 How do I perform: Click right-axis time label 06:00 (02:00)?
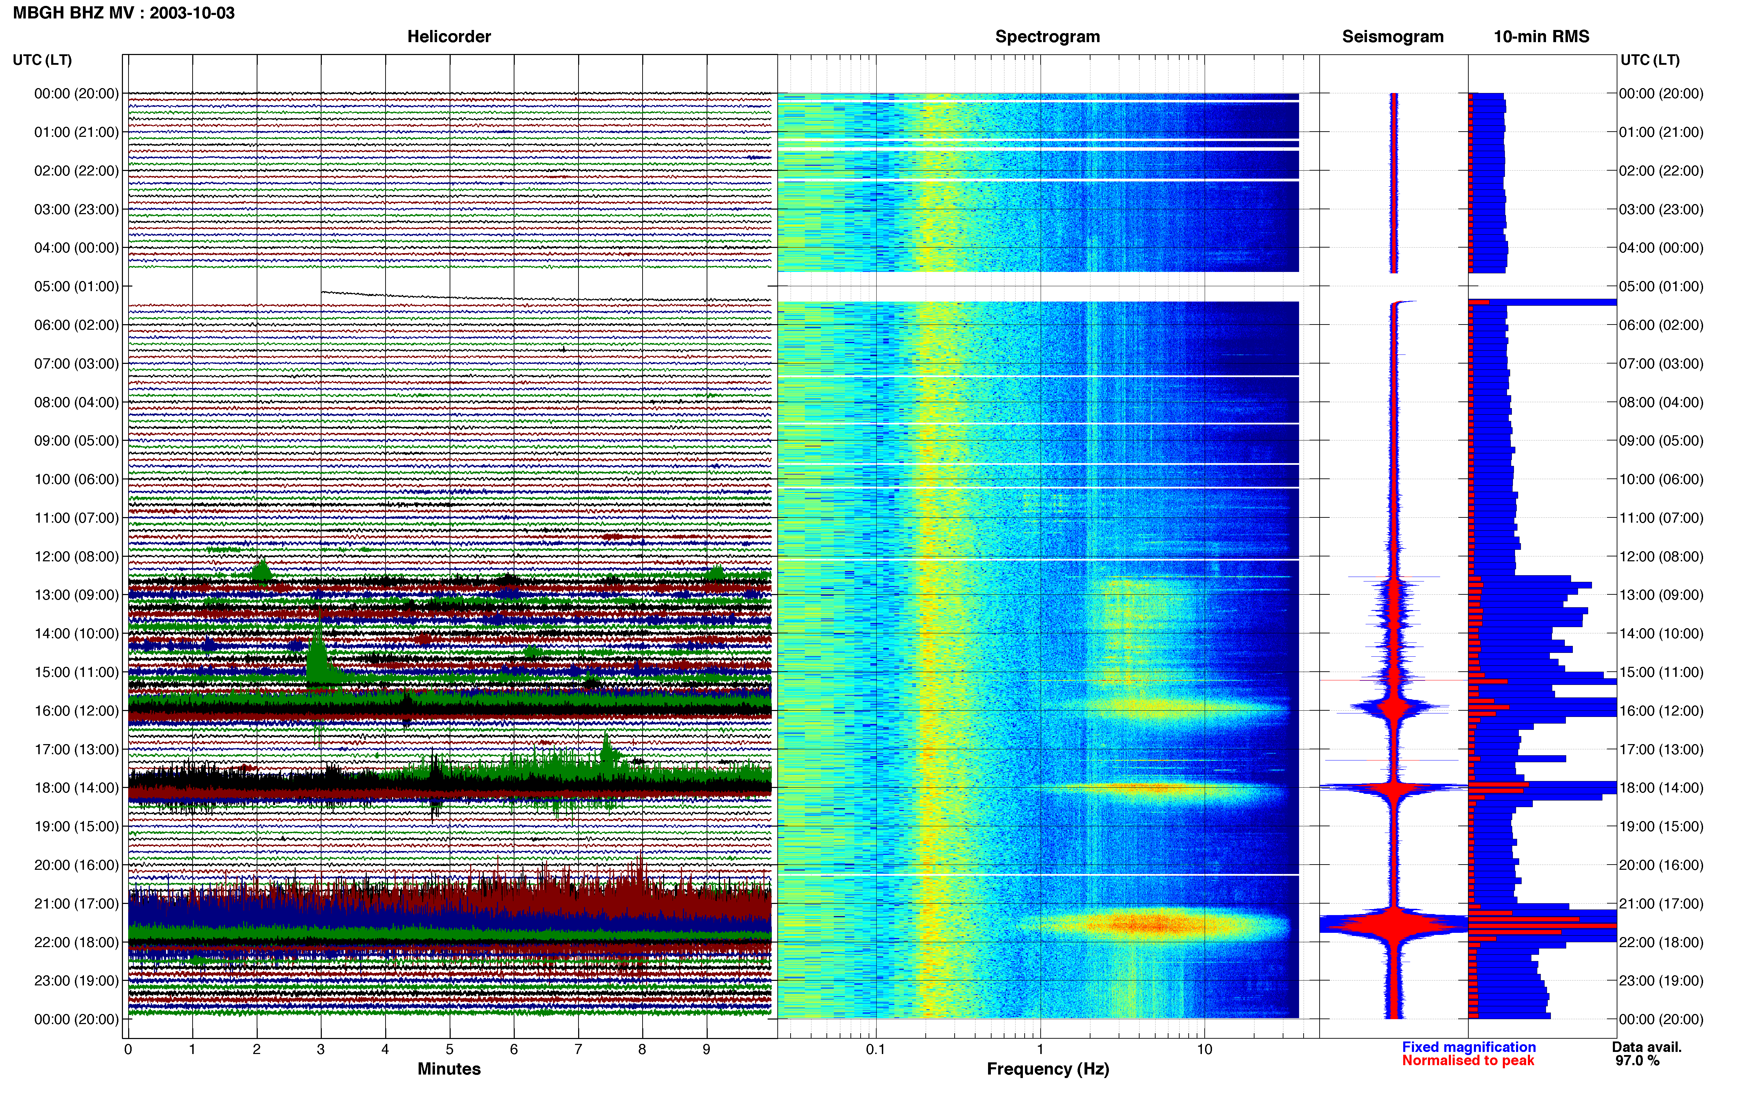[1661, 325]
